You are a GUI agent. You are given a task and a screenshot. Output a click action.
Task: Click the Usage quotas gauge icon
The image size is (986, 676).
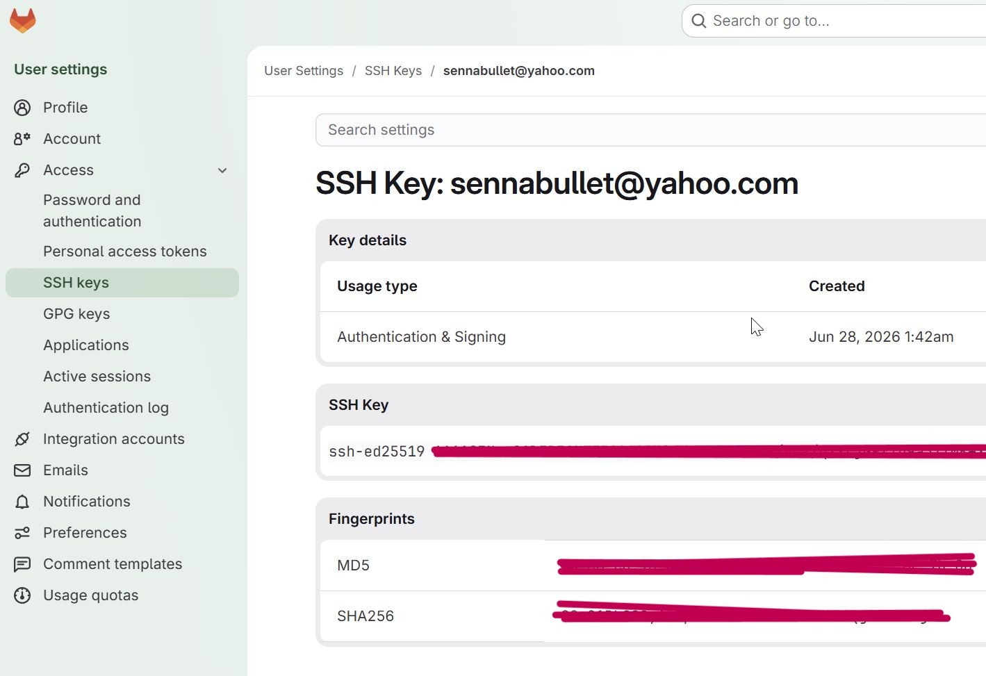point(22,595)
